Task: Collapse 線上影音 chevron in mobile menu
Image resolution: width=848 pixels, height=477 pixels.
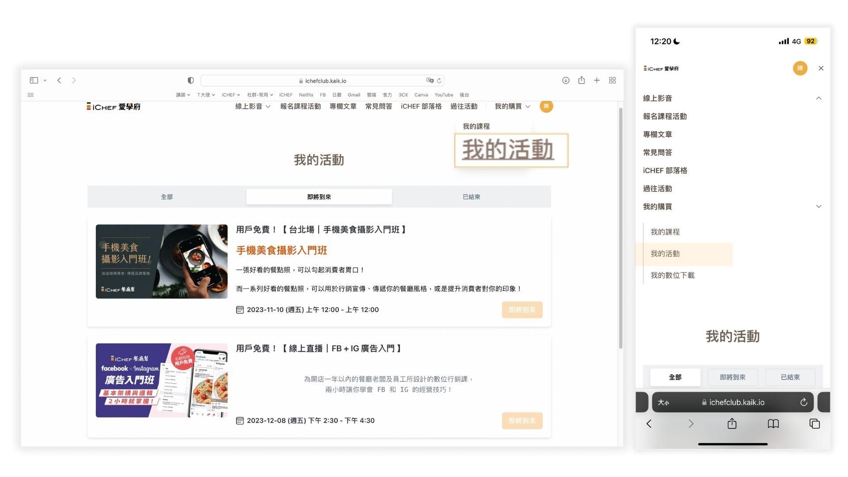Action: pyautogui.click(x=818, y=98)
